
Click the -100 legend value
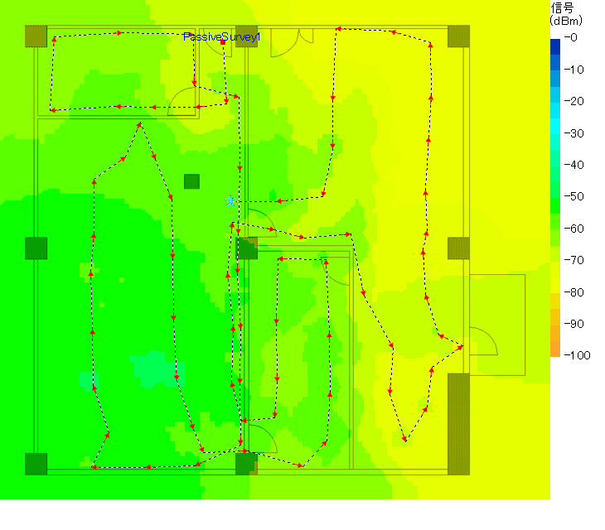[x=577, y=355]
